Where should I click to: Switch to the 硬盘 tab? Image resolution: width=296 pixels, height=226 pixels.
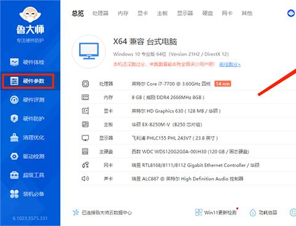tap(208, 14)
